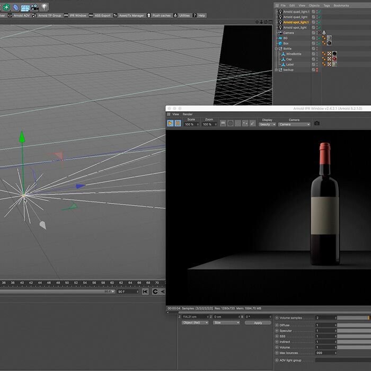Open the Tags menu in Object Manager
The image size is (371, 371).
pos(326,5)
